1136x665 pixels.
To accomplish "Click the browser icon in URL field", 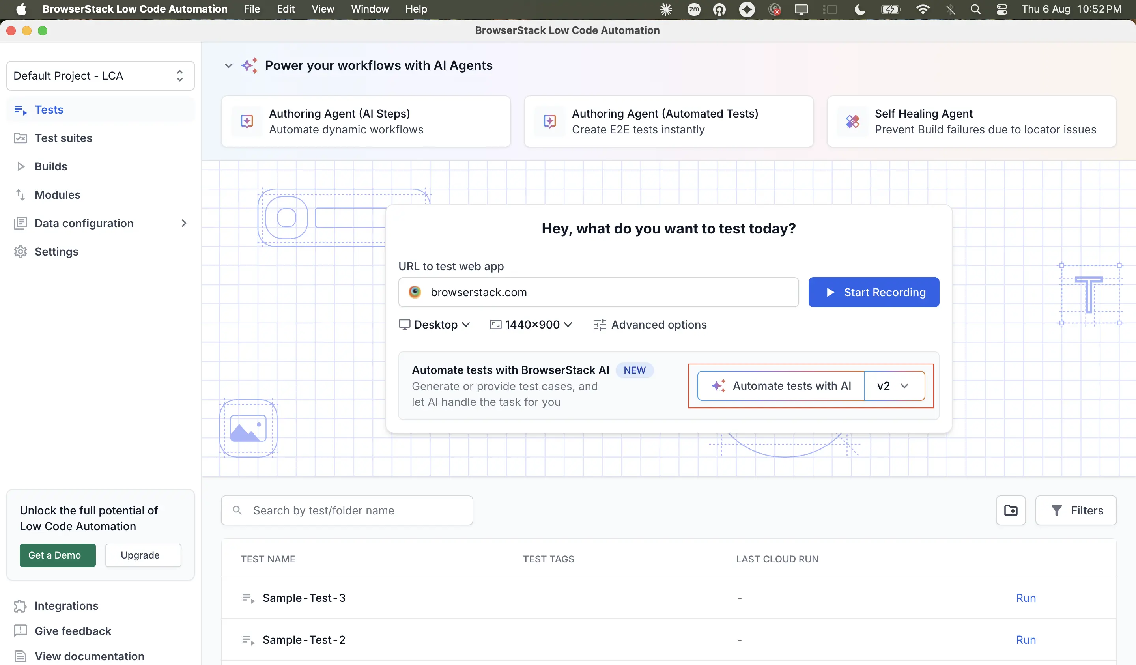I will (415, 292).
